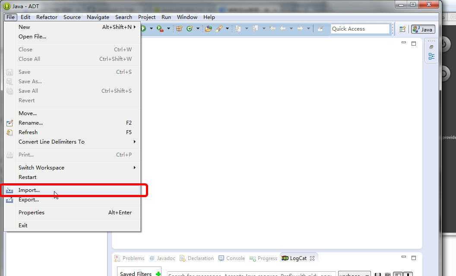Switch to the Declaration tab
Image resolution: width=456 pixels, height=276 pixels.
click(x=196, y=258)
